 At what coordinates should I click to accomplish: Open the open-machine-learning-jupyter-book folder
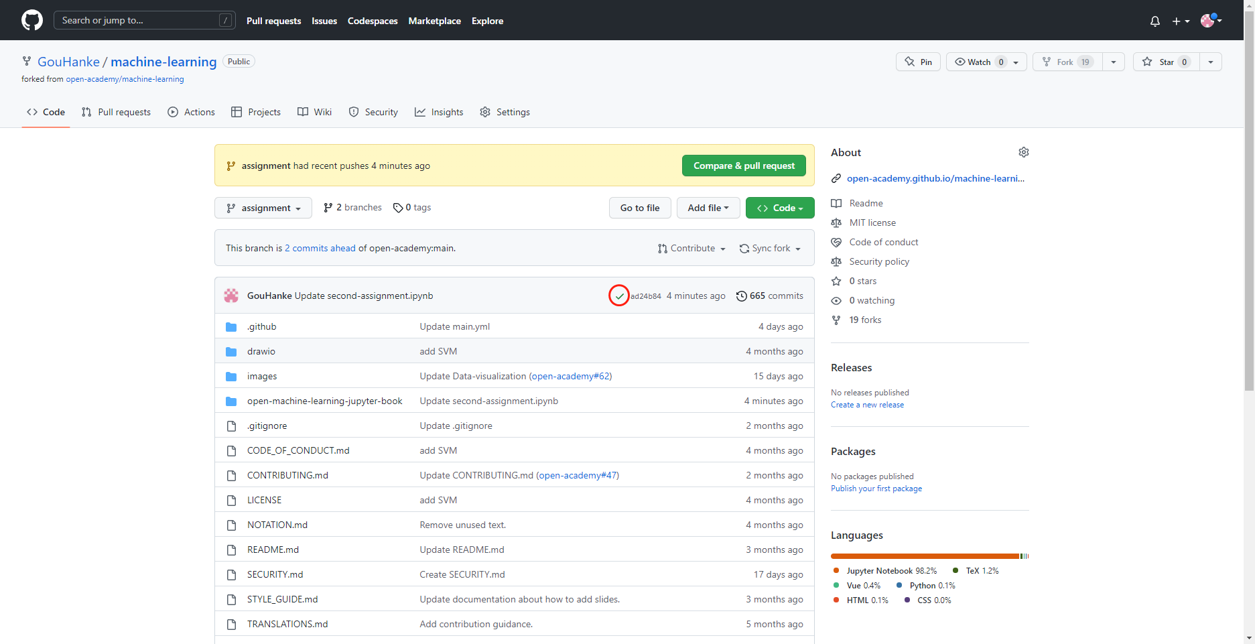[x=325, y=401]
